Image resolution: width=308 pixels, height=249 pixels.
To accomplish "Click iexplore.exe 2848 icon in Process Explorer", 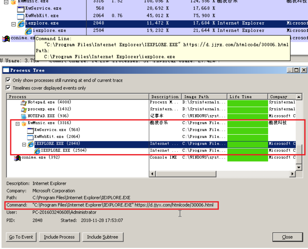I will click(x=21, y=24).
